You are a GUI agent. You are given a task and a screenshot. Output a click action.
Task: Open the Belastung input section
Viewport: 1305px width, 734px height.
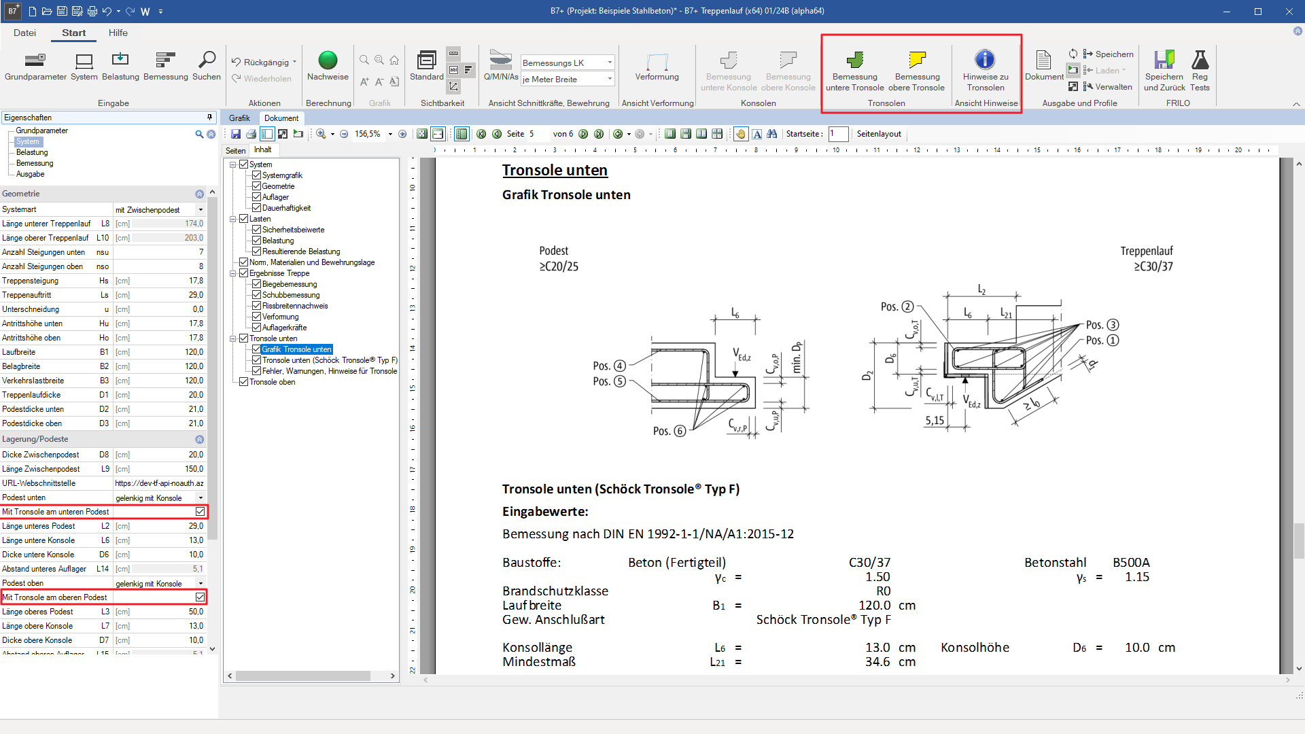(x=120, y=66)
